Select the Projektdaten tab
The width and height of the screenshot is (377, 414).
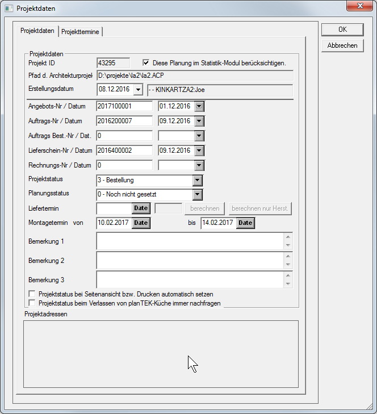pyautogui.click(x=37, y=31)
